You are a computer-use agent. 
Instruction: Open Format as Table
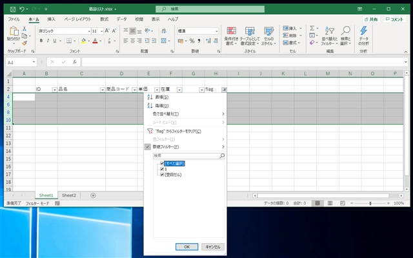coord(250,36)
